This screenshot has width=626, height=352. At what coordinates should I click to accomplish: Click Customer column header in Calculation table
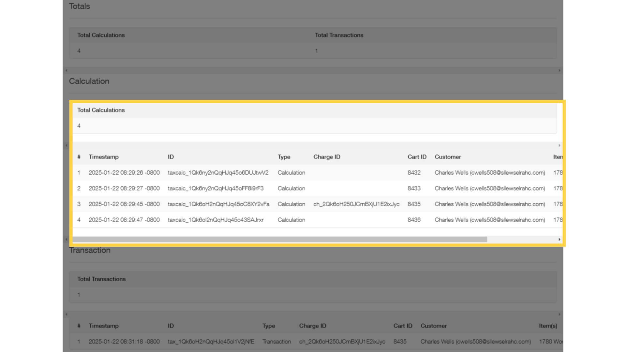tap(448, 157)
